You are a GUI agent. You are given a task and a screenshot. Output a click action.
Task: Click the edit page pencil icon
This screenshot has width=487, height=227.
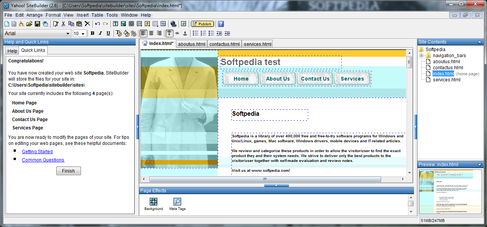coord(56,24)
